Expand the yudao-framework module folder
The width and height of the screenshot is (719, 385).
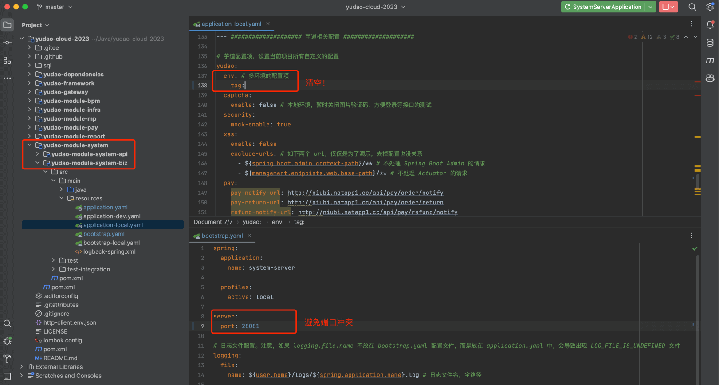[30, 83]
